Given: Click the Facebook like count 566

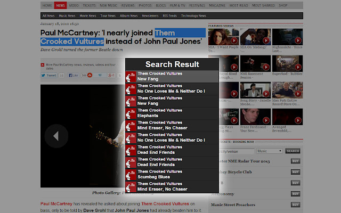Looking at the screenshot, I should point(84,76).
